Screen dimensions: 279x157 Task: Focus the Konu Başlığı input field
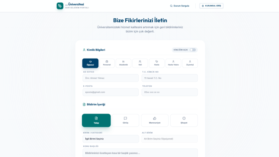tap(140, 153)
